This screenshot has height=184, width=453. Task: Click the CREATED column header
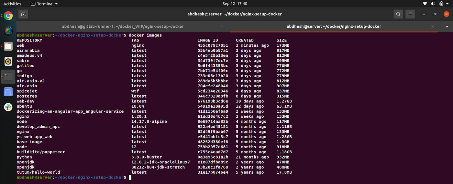click(x=245, y=40)
